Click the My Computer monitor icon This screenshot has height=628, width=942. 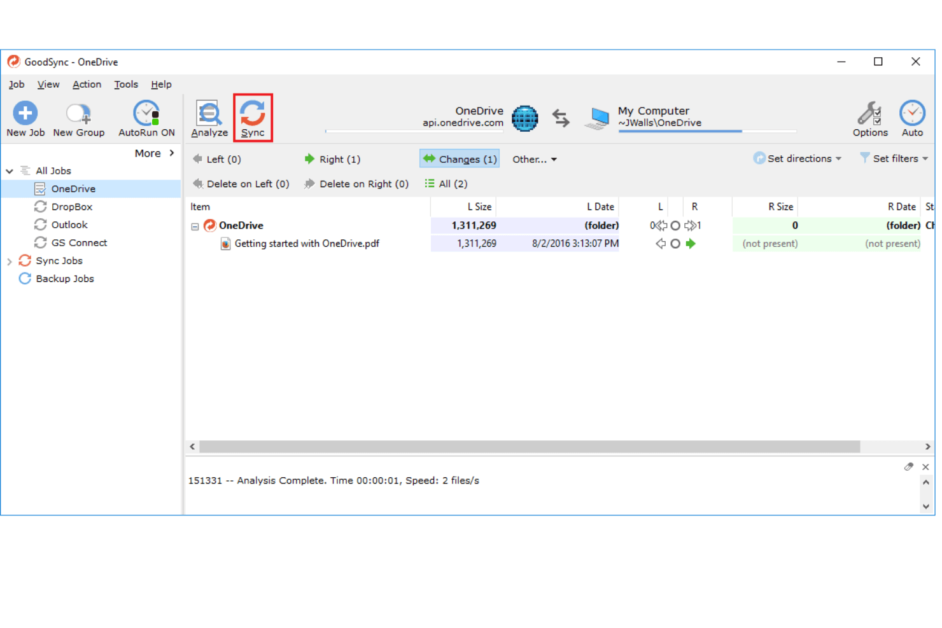point(597,118)
